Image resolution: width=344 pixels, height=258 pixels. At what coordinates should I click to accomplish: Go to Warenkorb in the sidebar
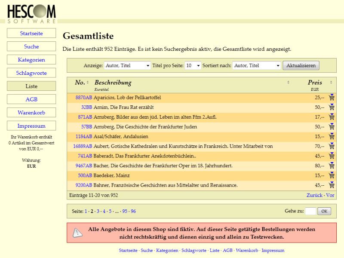click(x=31, y=113)
